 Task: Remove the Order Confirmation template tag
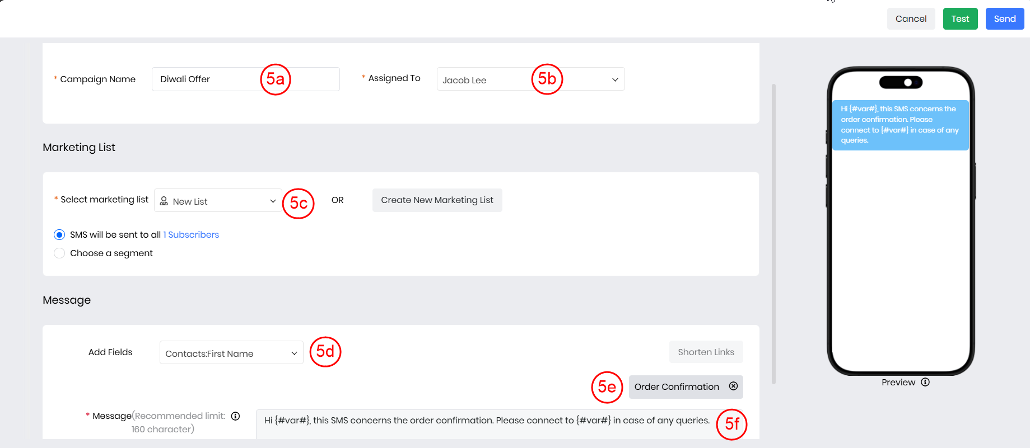pos(733,386)
